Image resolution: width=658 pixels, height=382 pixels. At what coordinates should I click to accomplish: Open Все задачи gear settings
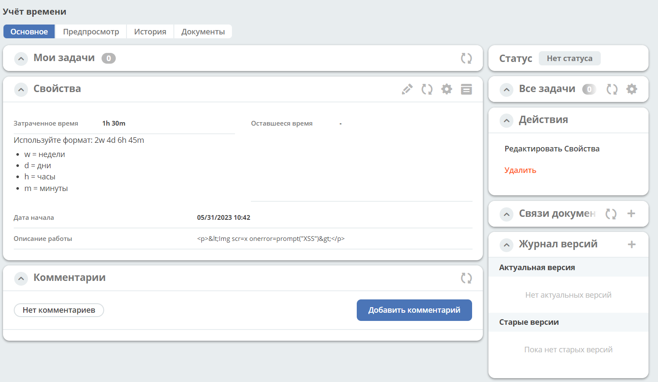coord(632,89)
